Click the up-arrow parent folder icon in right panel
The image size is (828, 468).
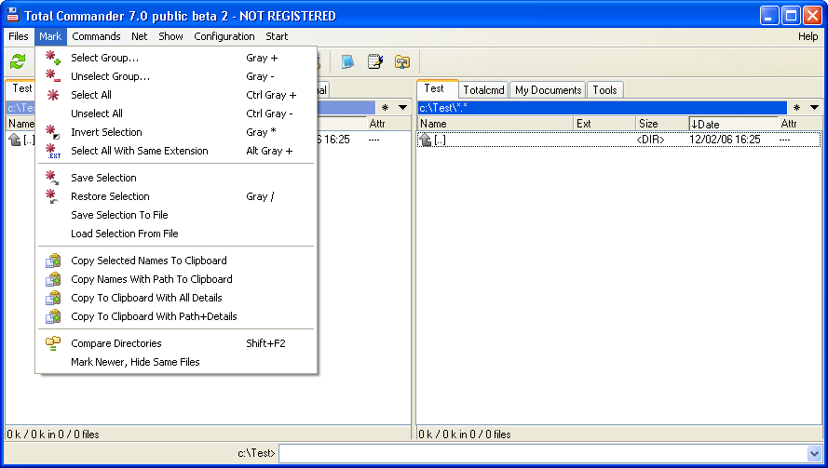click(425, 140)
